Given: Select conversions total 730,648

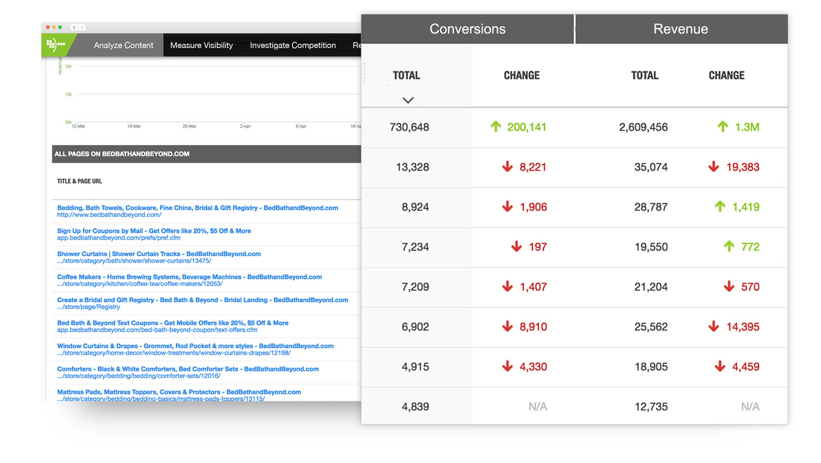Looking at the screenshot, I should [409, 127].
